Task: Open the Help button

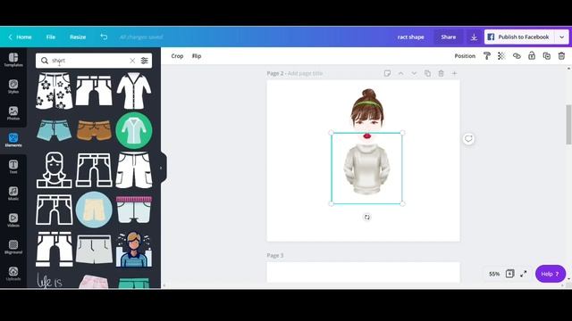Action: click(551, 274)
